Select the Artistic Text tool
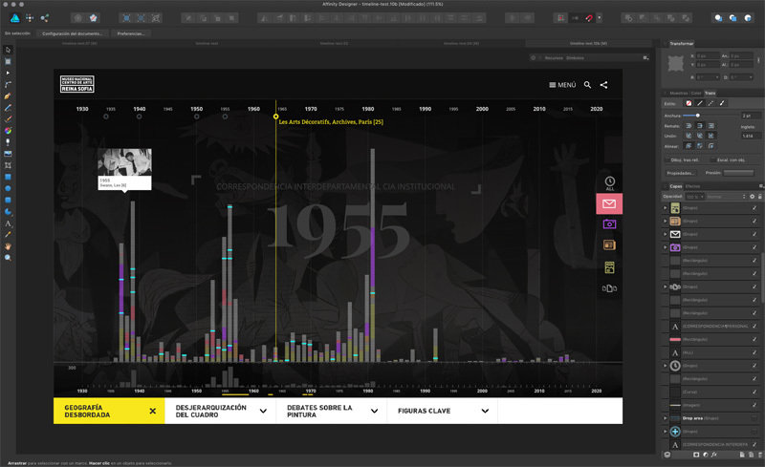 [8, 223]
